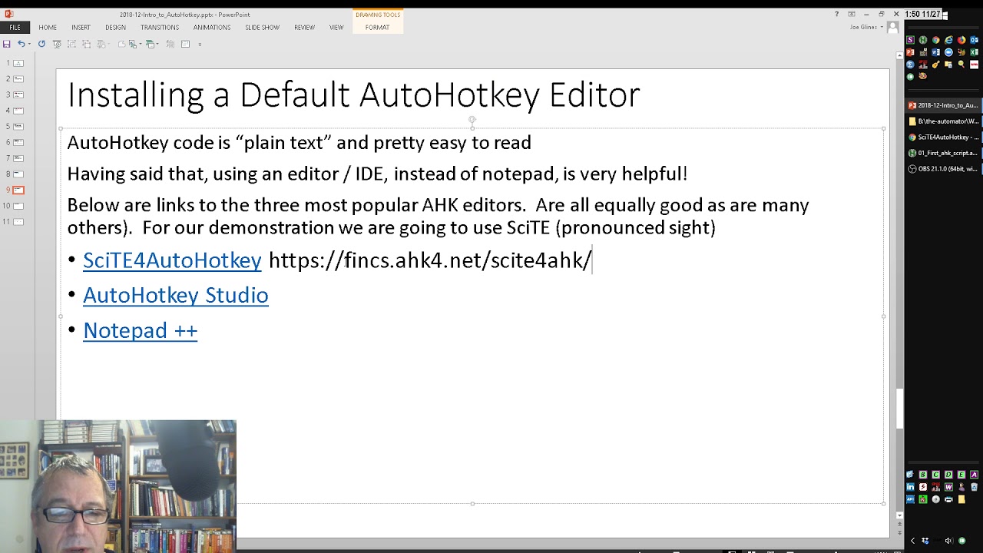
Task: Open Drawing Tools FORMAT tab
Action: pyautogui.click(x=377, y=27)
